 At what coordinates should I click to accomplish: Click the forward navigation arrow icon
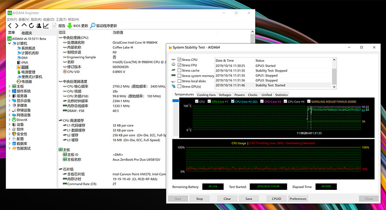point(17,26)
